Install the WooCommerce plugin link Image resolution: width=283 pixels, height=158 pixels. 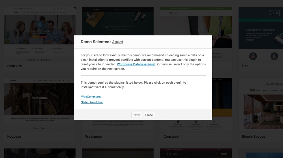coord(91,97)
